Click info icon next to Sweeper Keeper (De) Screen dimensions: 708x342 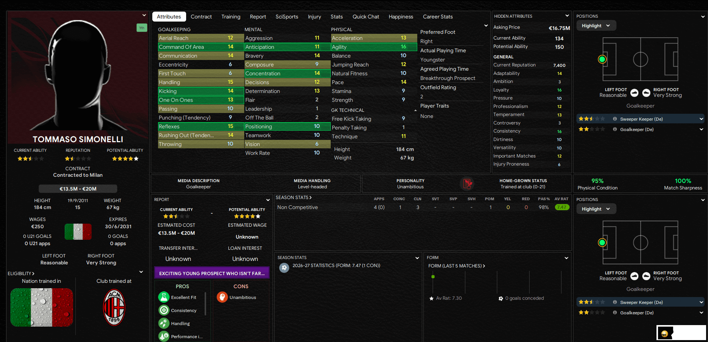tap(615, 119)
